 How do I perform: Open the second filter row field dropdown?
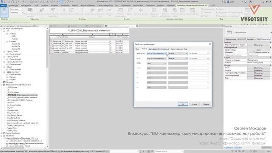click(157, 59)
